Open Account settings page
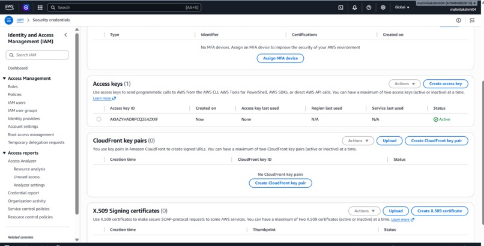The height and width of the screenshot is (246, 484). (x=23, y=127)
